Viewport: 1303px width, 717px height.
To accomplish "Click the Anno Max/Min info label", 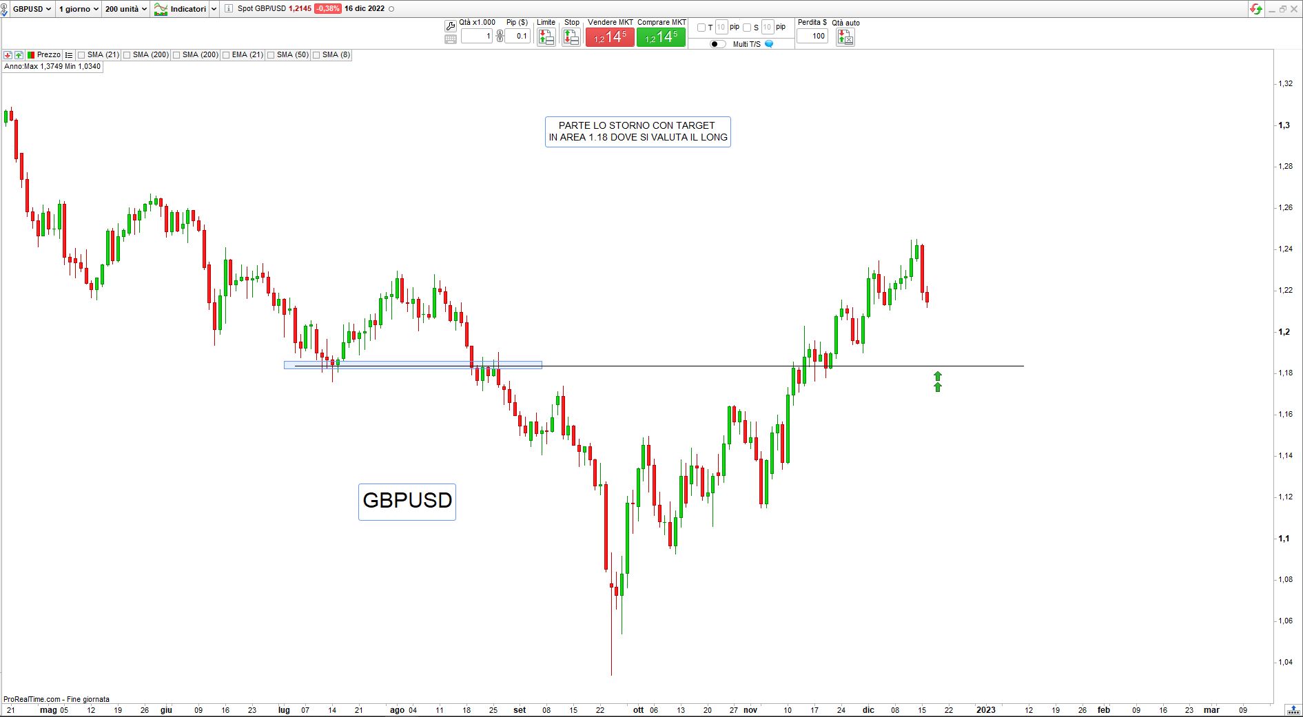I will point(52,67).
